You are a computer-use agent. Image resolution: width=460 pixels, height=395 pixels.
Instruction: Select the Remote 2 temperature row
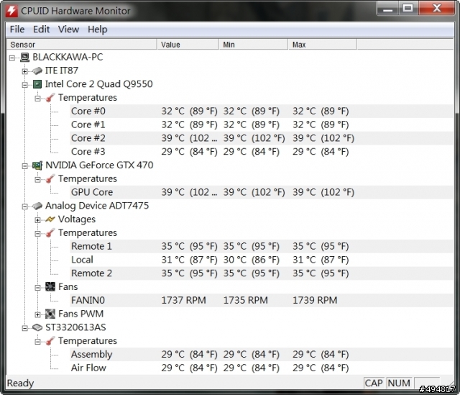(x=261, y=273)
